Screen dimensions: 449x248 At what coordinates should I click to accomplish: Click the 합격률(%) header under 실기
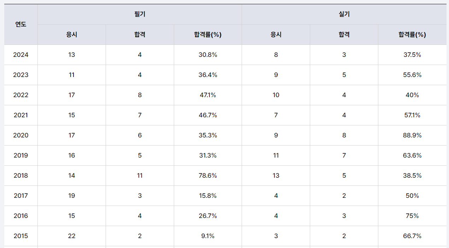coord(412,35)
